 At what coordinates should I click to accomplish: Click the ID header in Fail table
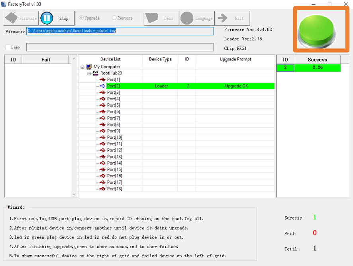(13, 60)
